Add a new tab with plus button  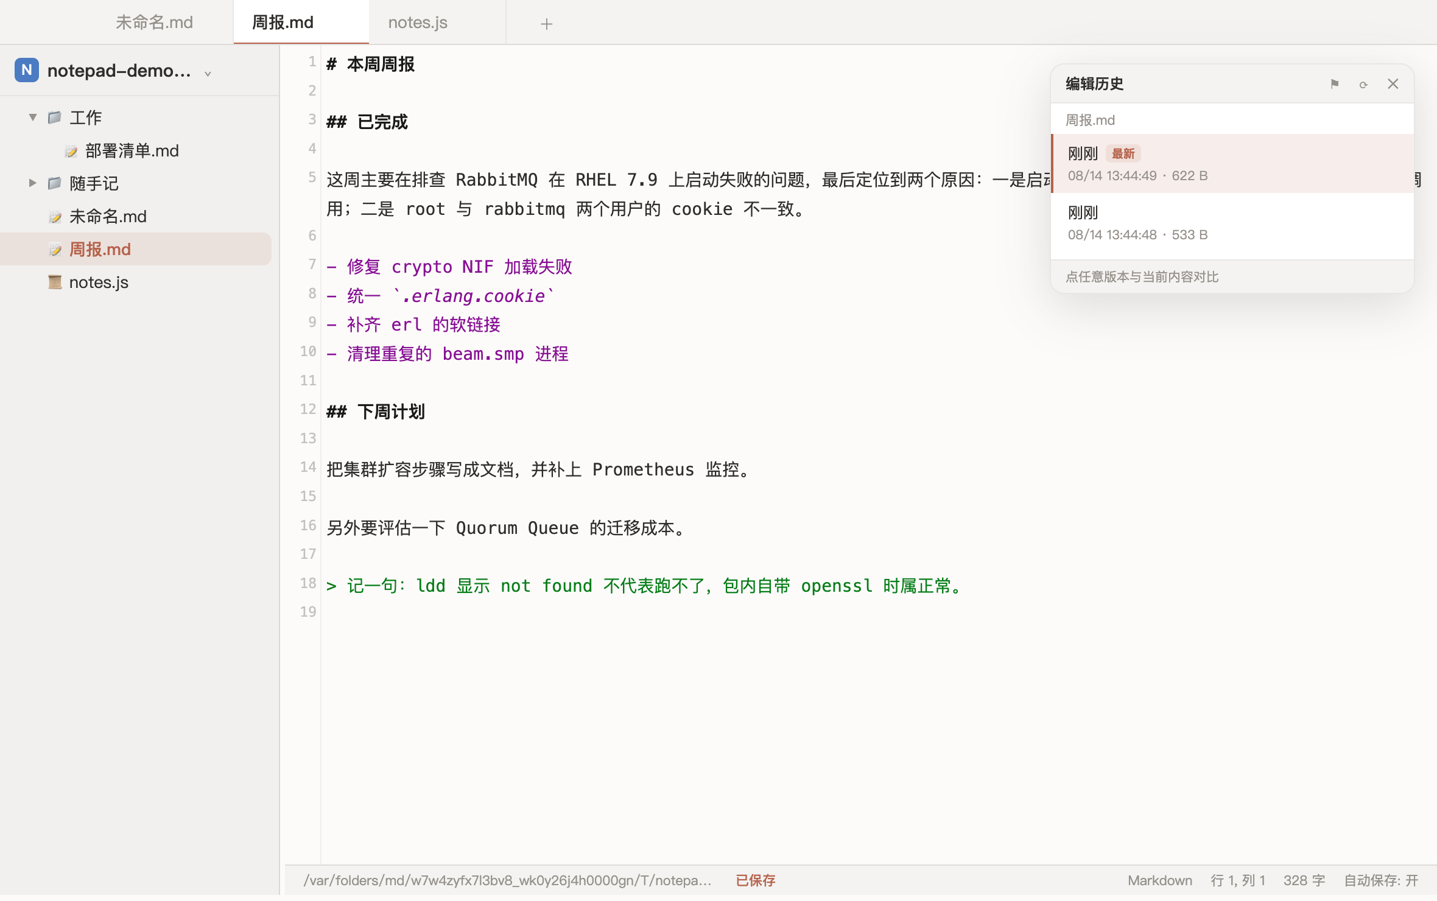(x=546, y=24)
